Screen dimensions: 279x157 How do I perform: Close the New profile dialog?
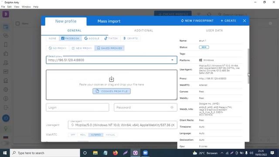(244, 20)
